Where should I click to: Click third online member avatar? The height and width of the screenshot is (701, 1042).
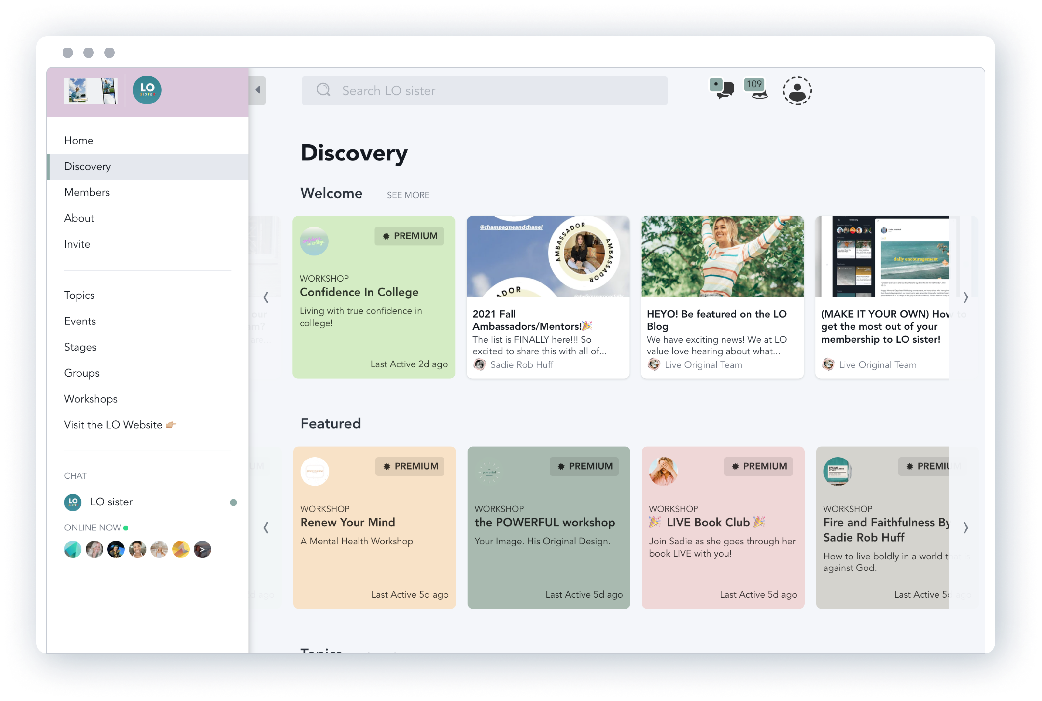coord(116,549)
